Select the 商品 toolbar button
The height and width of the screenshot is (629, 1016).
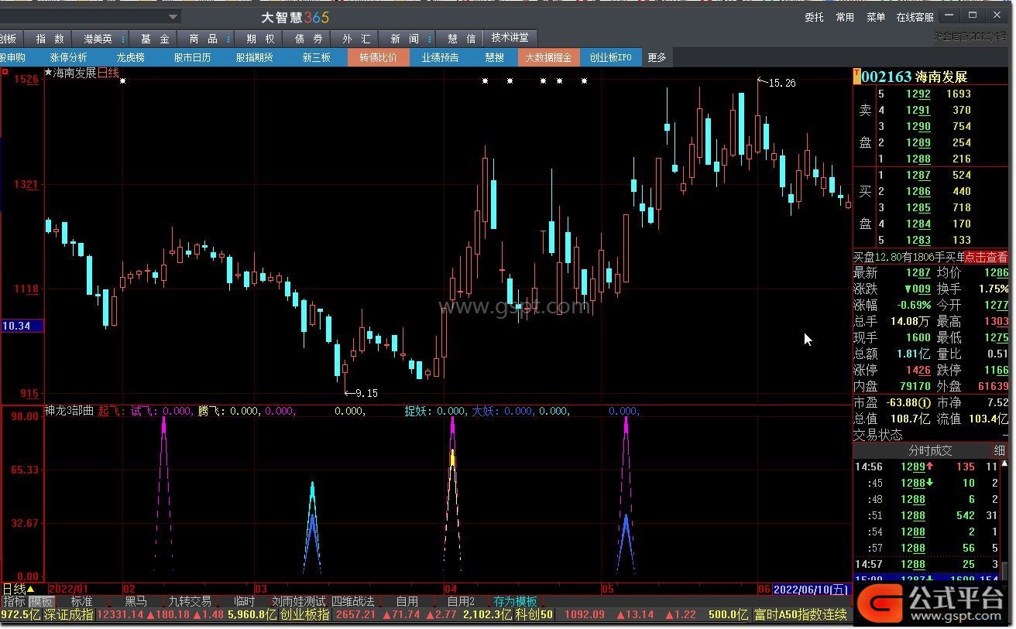tap(203, 39)
